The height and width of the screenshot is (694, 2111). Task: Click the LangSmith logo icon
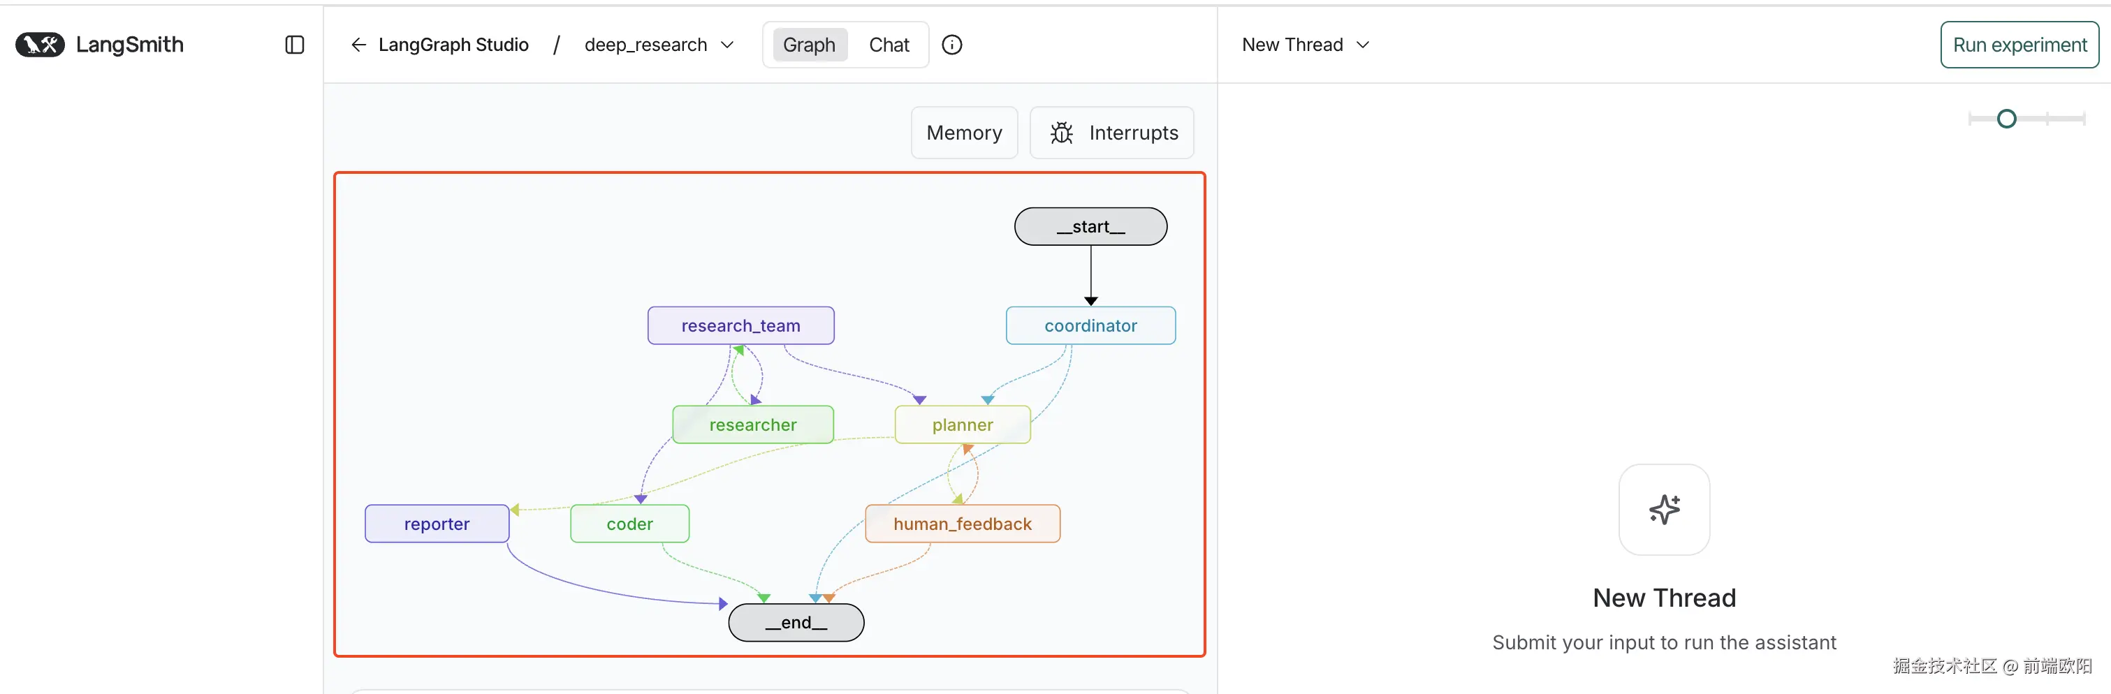coord(40,44)
